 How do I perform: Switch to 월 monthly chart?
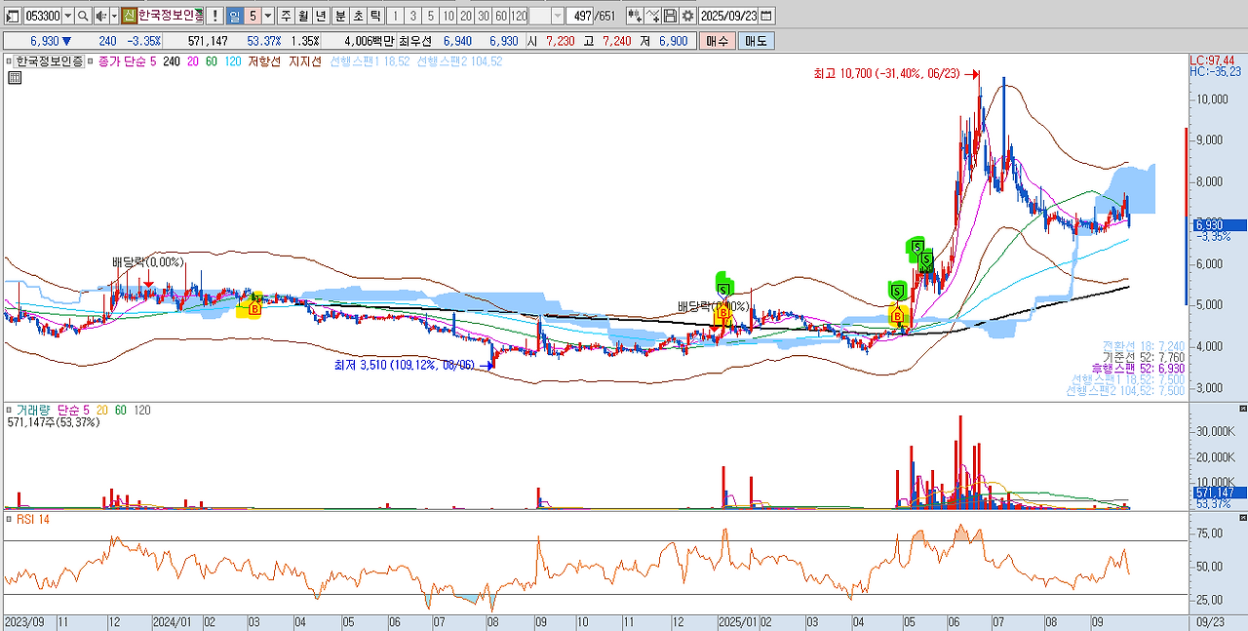pos(303,16)
